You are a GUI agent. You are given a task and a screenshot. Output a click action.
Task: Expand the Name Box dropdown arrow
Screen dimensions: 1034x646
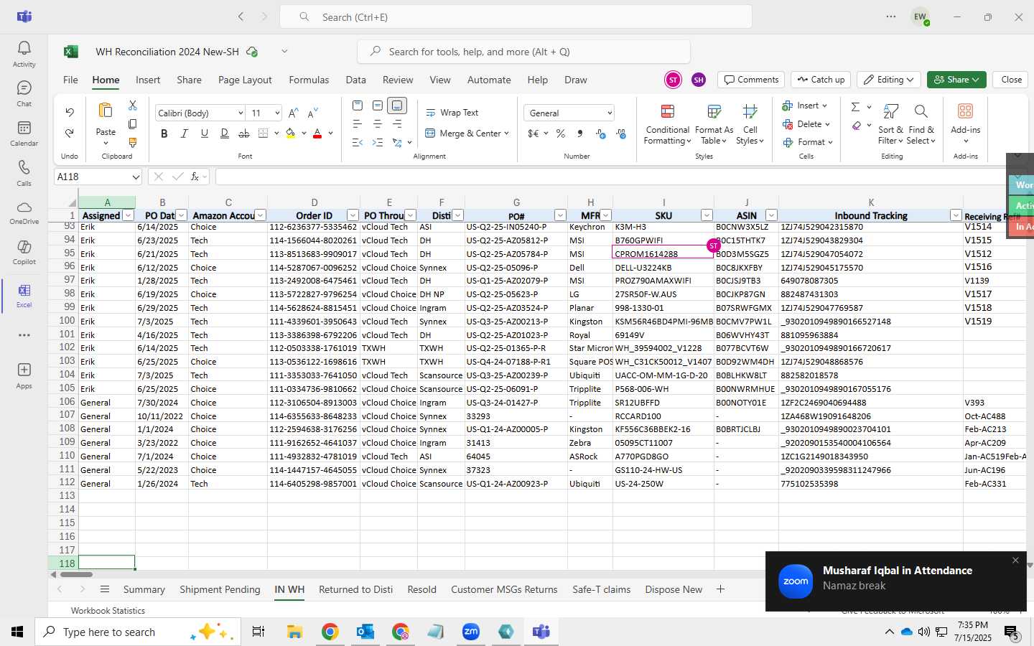(x=136, y=177)
